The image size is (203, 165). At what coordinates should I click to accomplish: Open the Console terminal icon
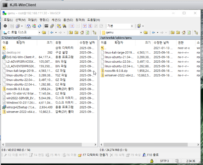pos(46,26)
